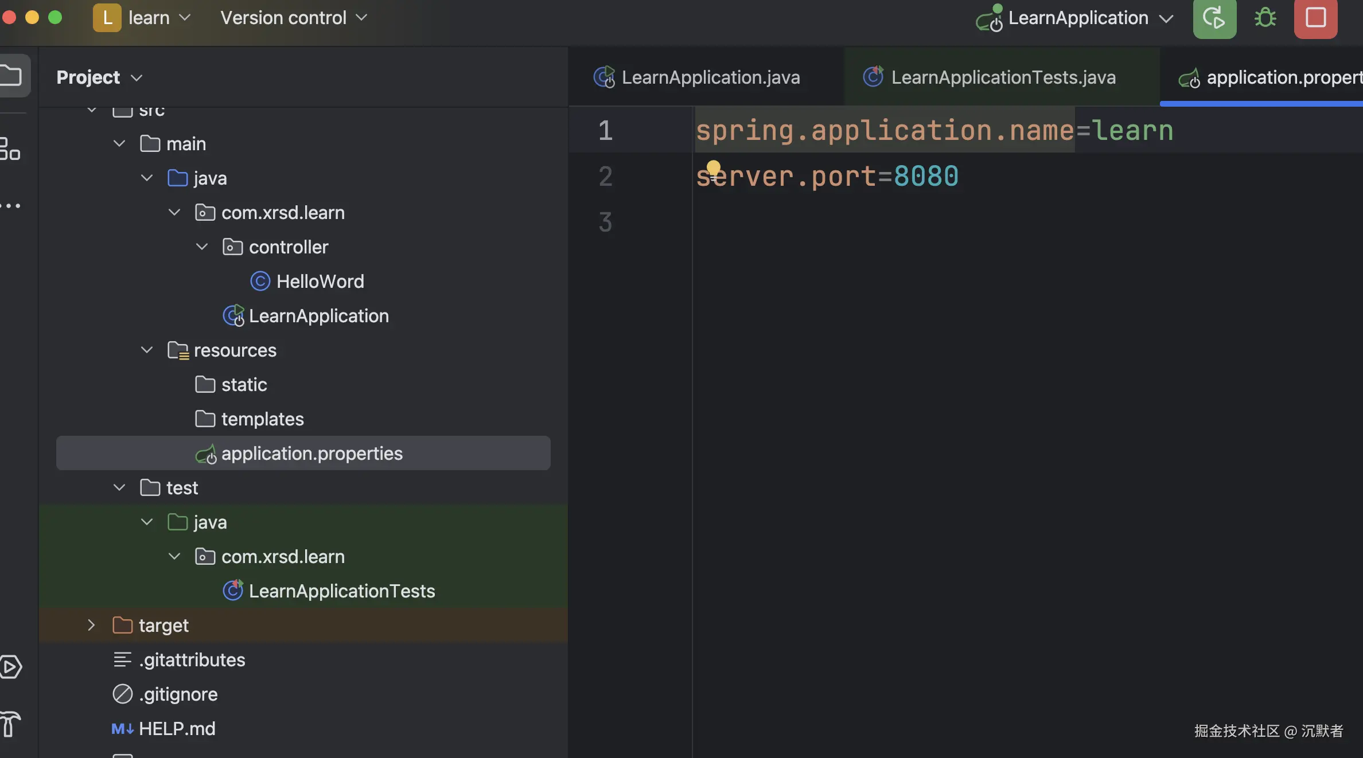Collapse the controller package
The width and height of the screenshot is (1363, 758).
click(x=202, y=247)
